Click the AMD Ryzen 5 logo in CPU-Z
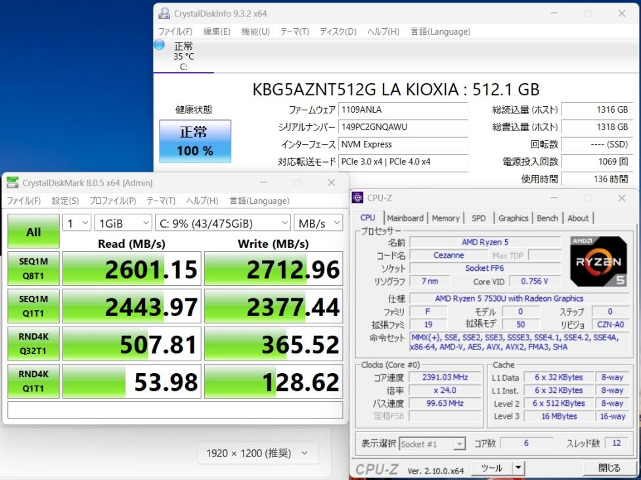 pos(598,261)
